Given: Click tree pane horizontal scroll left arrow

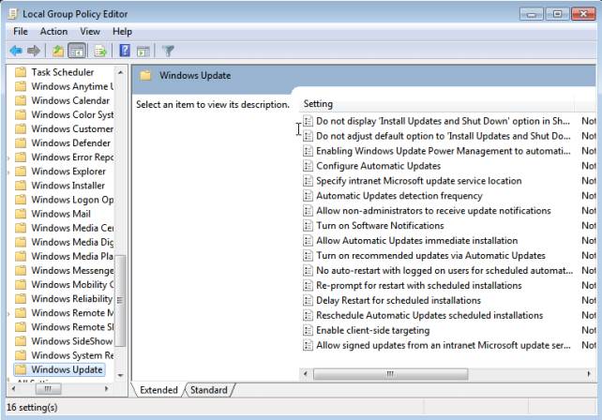Looking at the screenshot, I should tap(14, 389).
